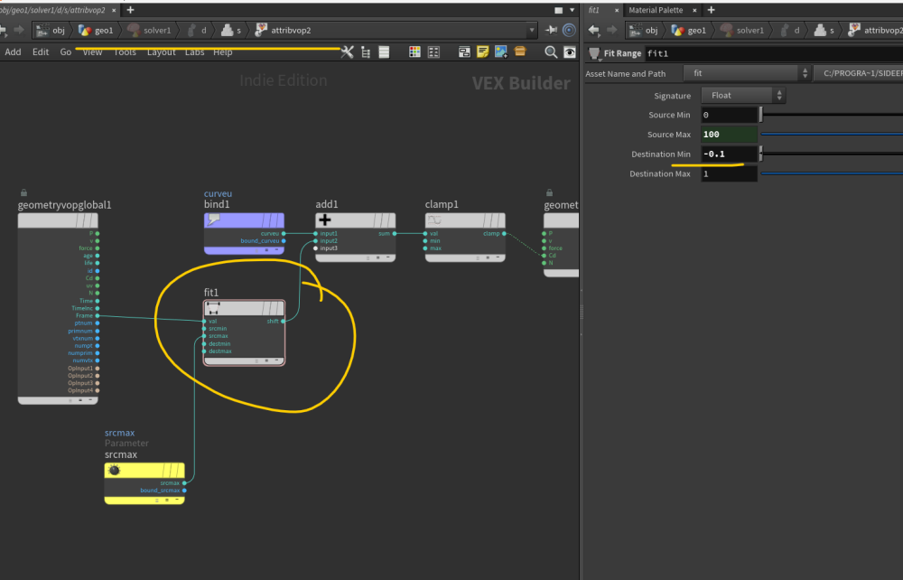Click the fit1 node name field
The width and height of the screenshot is (903, 580).
[774, 53]
